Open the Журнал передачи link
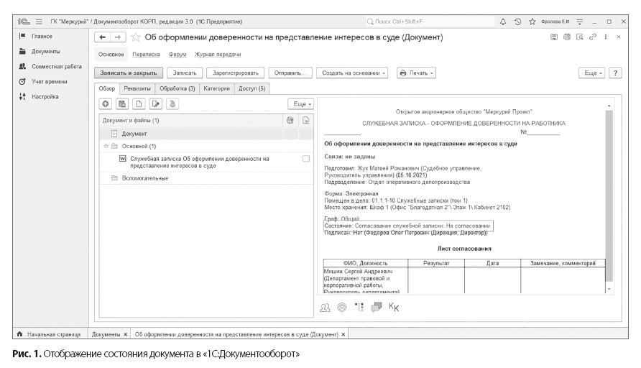The image size is (641, 368). (218, 55)
